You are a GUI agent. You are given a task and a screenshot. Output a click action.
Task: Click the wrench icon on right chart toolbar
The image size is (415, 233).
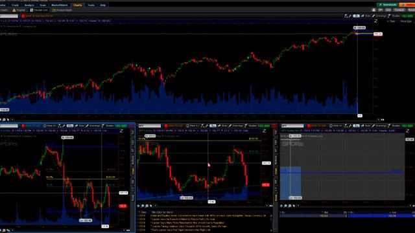click(350, 126)
